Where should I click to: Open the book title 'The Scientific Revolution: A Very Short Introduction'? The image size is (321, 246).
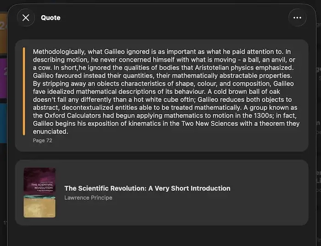pos(147,188)
